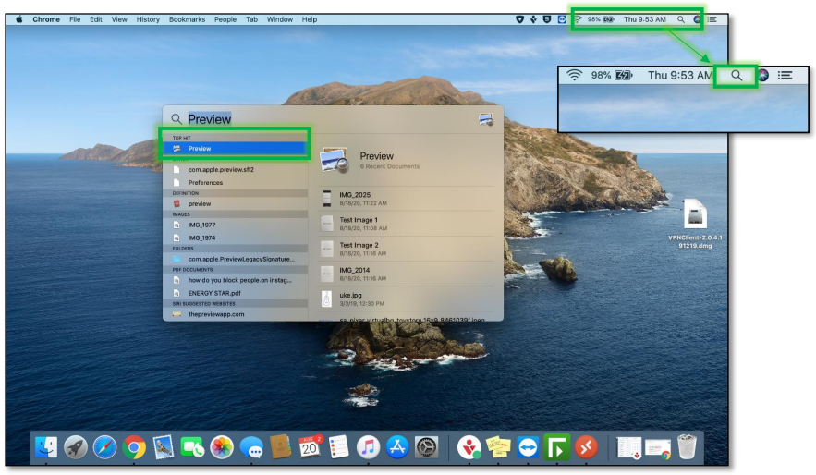Open System Preferences in the dock
Screen dimensions: 816x475
pyautogui.click(x=426, y=448)
